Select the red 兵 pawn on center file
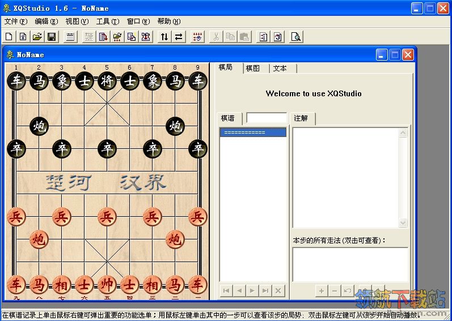452x321 pixels. point(107,217)
